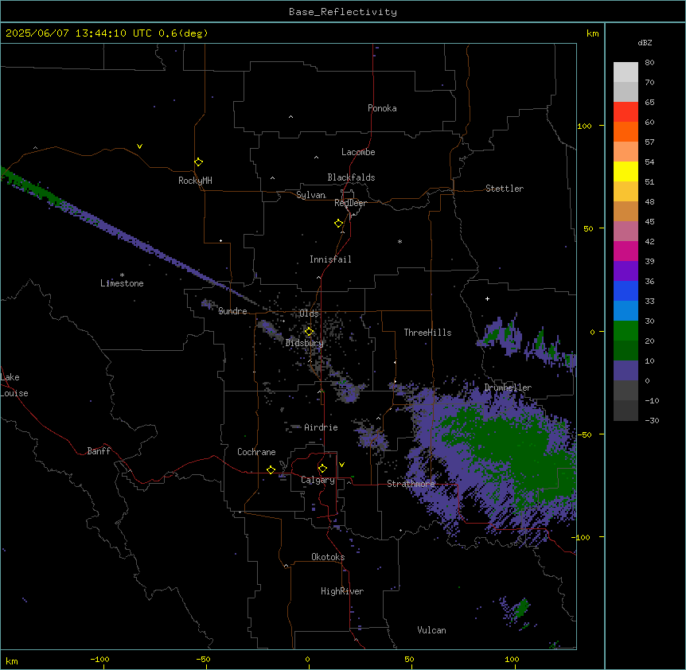This screenshot has height=670, width=686.
Task: Click the Cochrane town label
Action: click(x=256, y=452)
